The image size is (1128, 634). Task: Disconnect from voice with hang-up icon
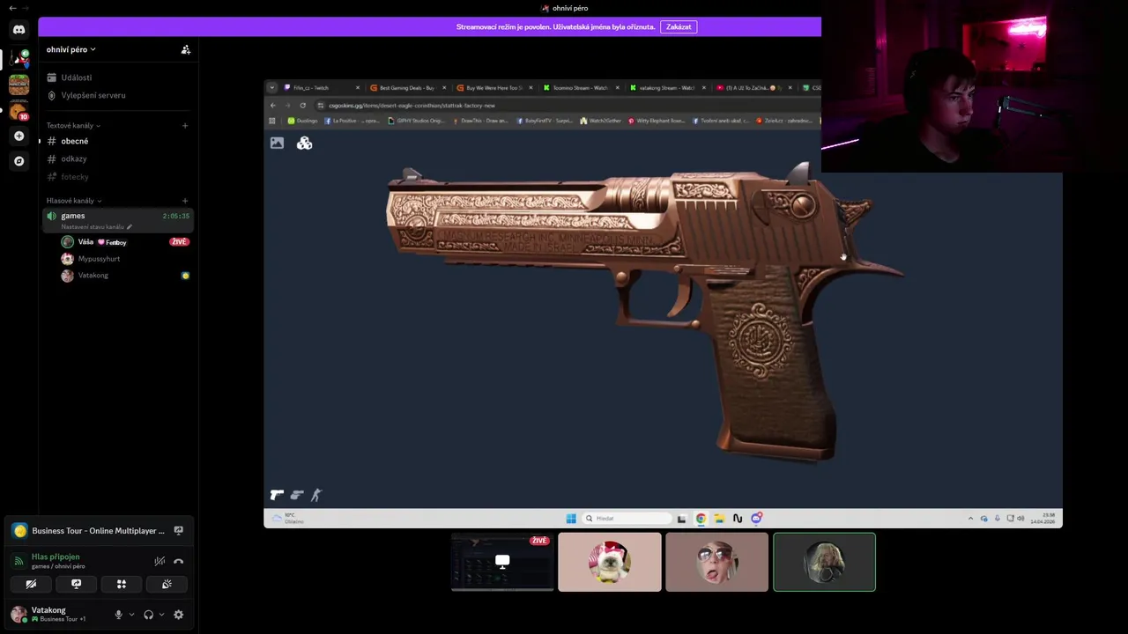coord(178,561)
